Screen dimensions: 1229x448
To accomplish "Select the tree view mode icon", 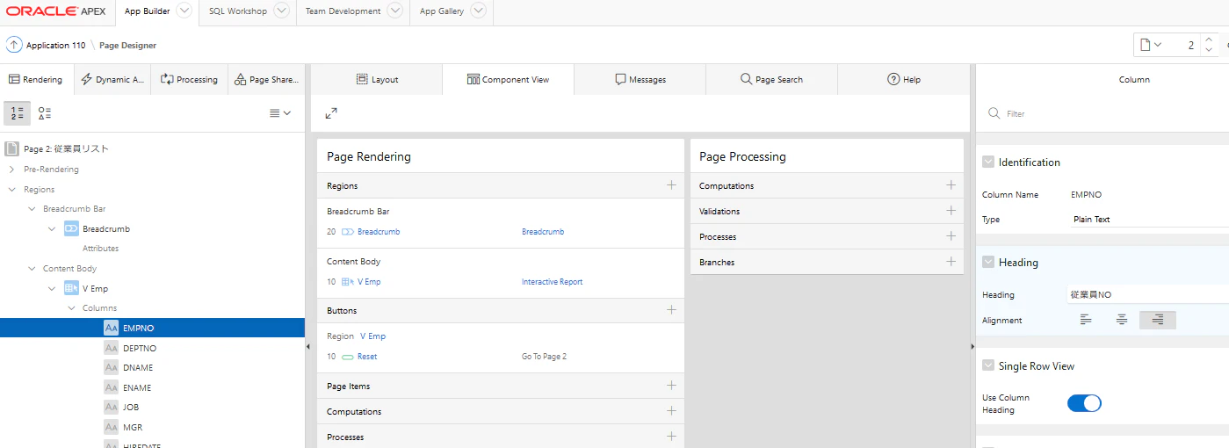I will click(17, 113).
